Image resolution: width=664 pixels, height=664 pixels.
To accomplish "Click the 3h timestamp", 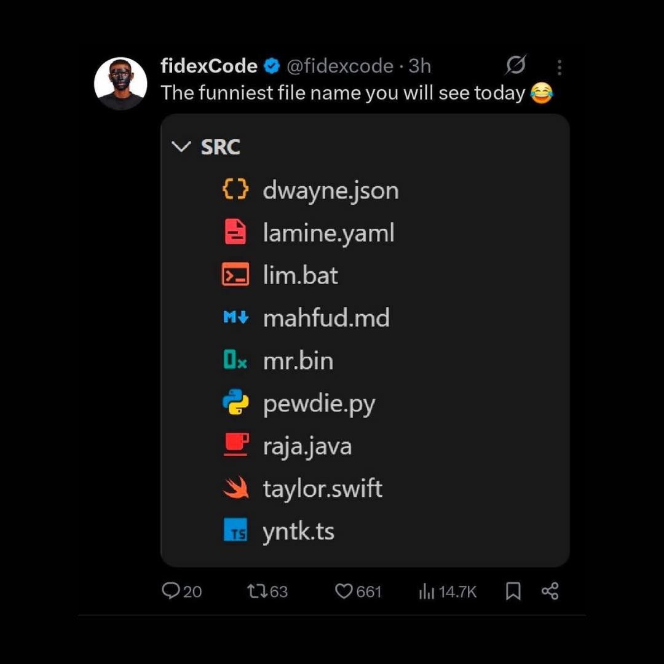I will (x=420, y=66).
